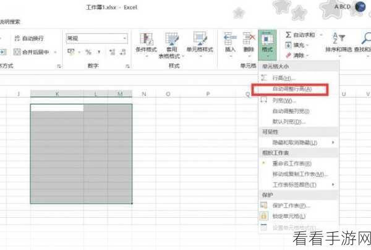
Task: Click the decrease decimal icon
Action: click(123, 52)
